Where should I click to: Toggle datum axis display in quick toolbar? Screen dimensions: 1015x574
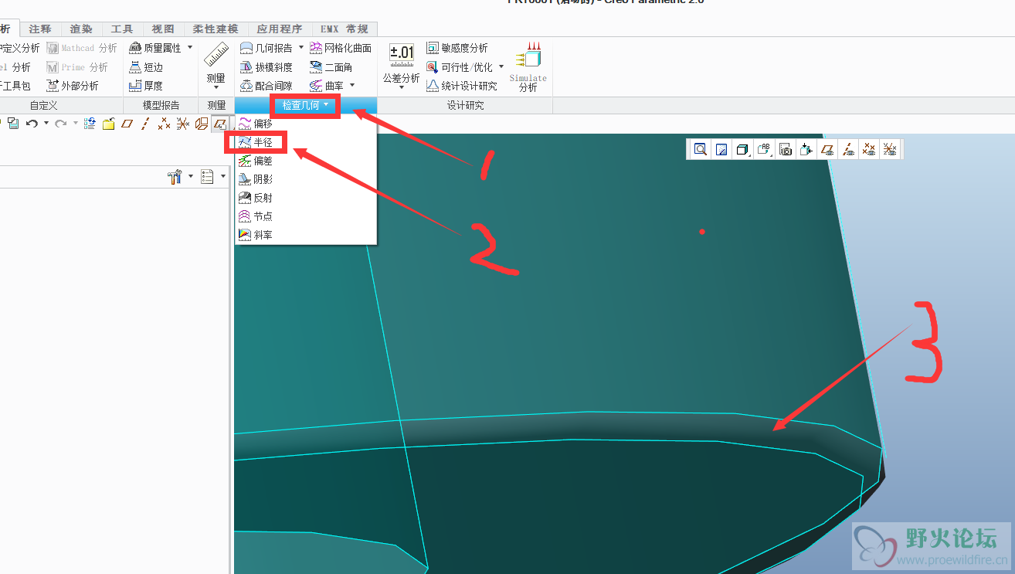coord(145,123)
